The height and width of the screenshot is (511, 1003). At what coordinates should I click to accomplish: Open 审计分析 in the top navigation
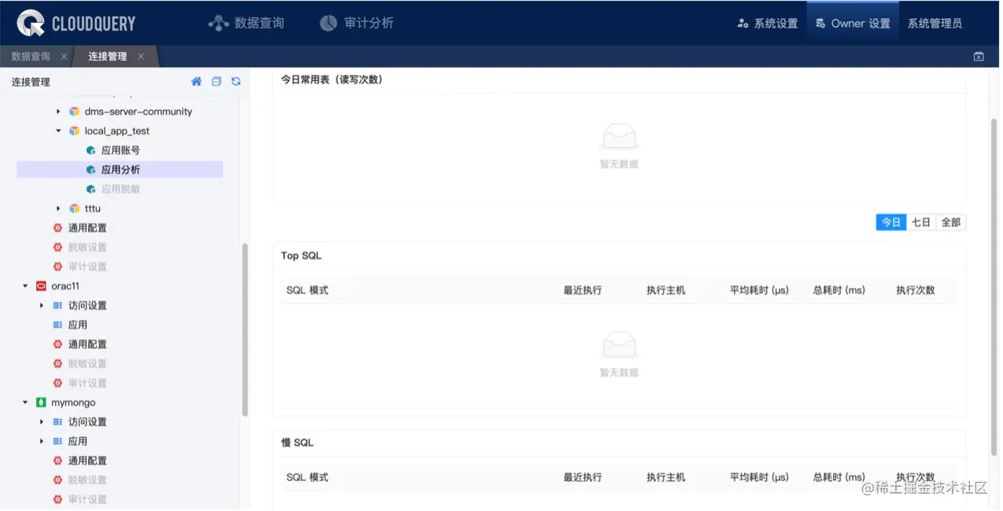[x=357, y=23]
